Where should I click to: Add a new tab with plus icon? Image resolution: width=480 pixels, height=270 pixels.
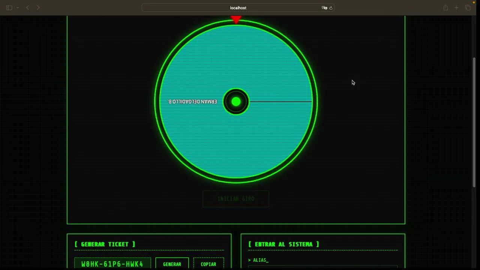click(456, 7)
